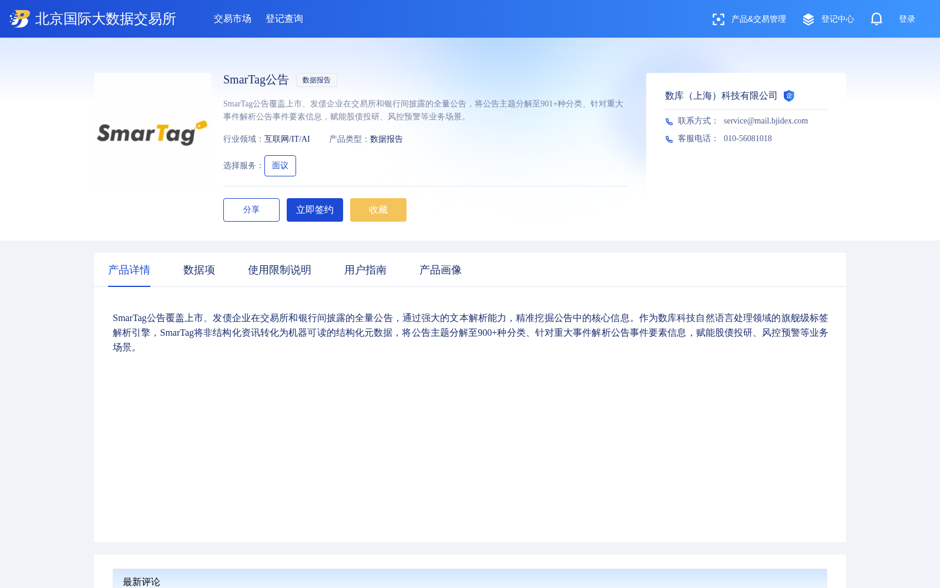Click the enterprise verified shield badge
Image resolution: width=940 pixels, height=588 pixels.
click(x=789, y=96)
